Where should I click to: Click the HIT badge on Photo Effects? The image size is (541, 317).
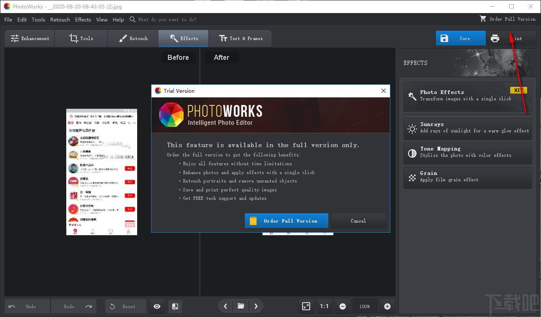coord(518,90)
